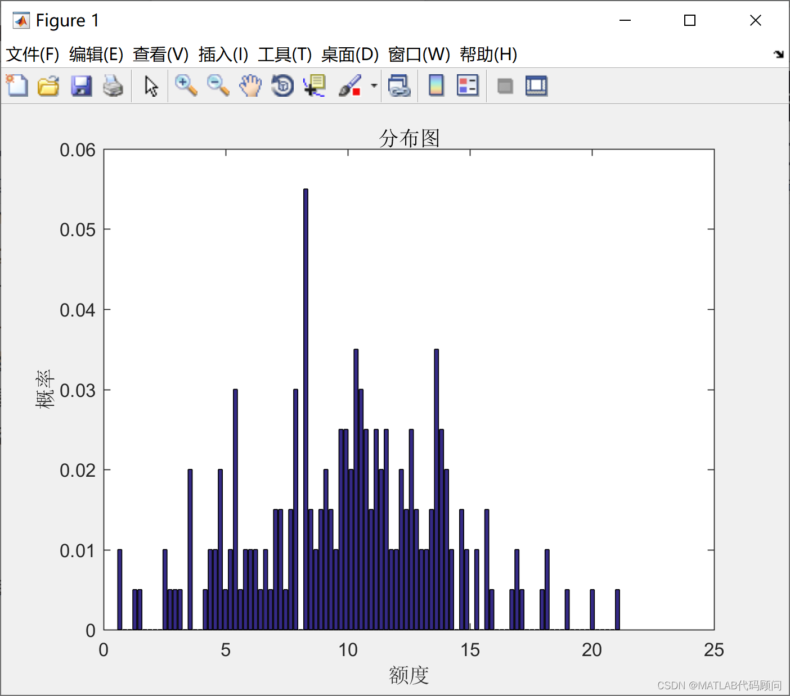Toggle the colorbar on the plot
Screen dimensions: 790x696
coord(436,85)
